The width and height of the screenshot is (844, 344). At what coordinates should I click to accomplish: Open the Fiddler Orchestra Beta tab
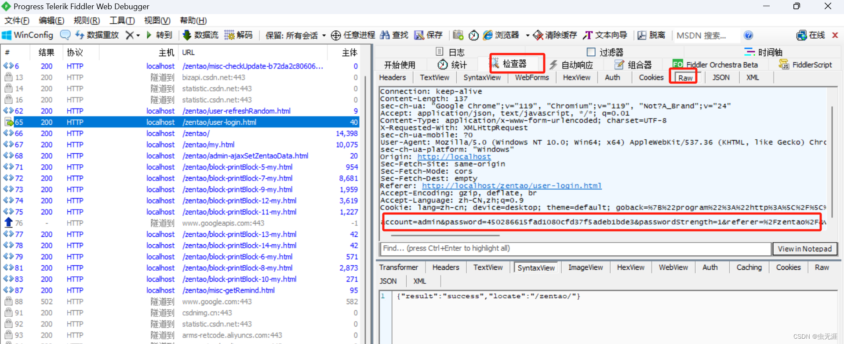[x=715, y=65]
